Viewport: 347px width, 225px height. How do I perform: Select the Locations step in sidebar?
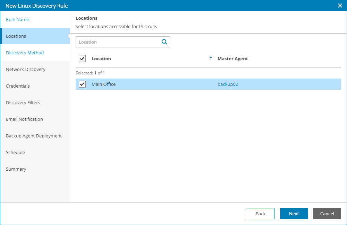(16, 36)
